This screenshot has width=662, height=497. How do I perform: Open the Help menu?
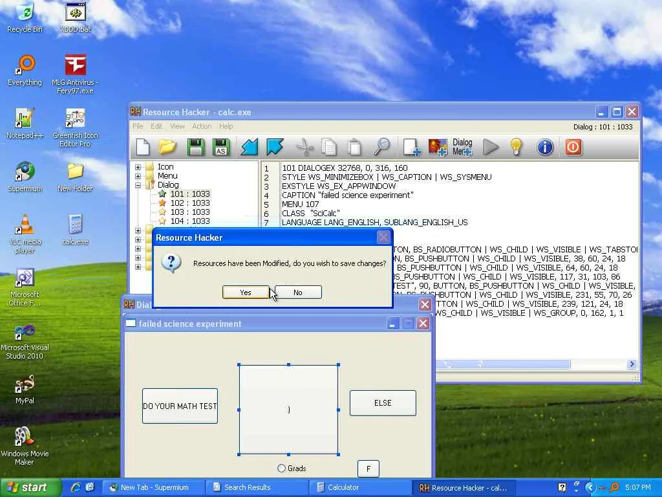click(226, 126)
